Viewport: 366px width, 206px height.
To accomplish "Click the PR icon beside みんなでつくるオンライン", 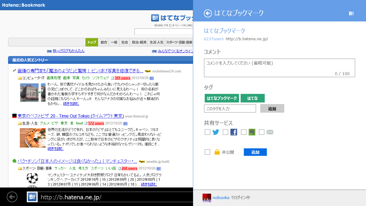I will 154,51.
